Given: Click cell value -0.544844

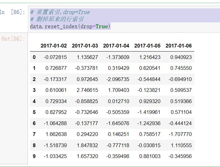Looking at the screenshot, I should coord(149,79).
